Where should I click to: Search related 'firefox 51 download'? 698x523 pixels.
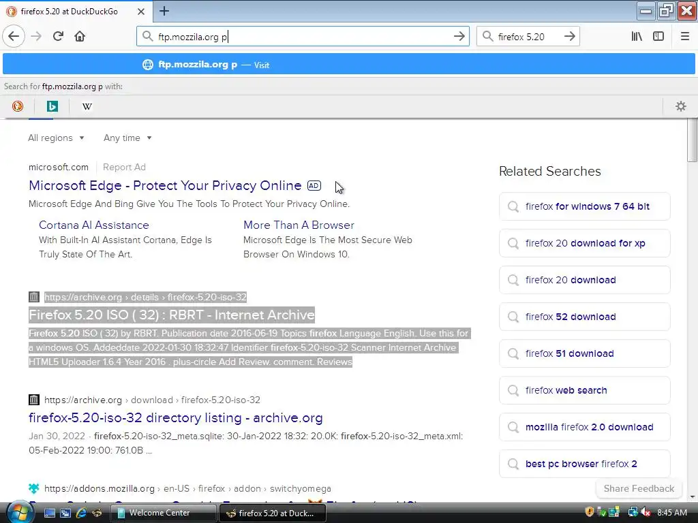pyautogui.click(x=584, y=353)
